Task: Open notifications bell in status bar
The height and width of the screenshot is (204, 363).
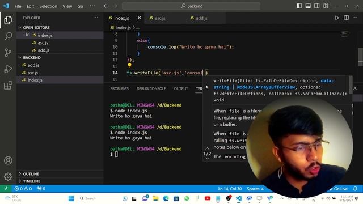Action: 356,189
